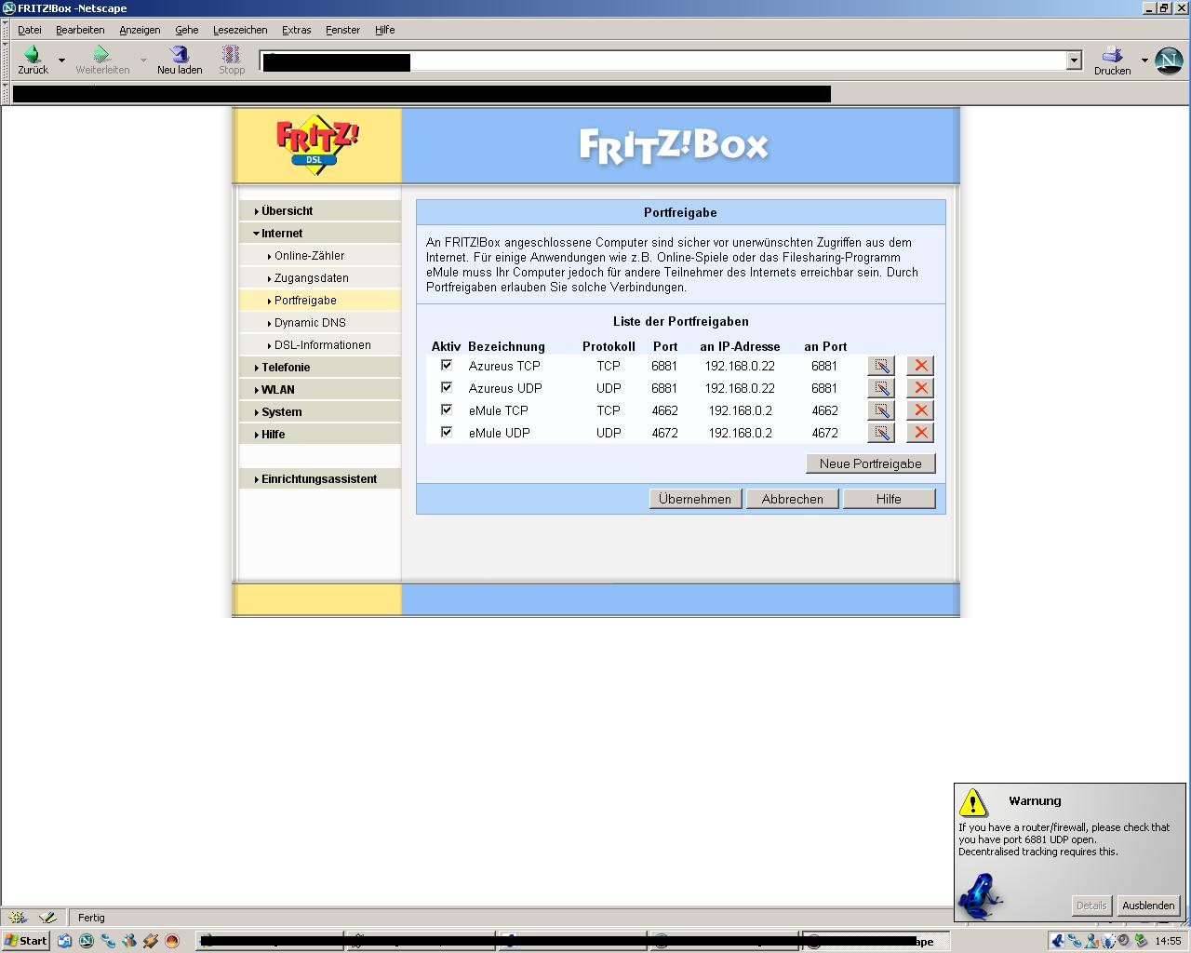Click the Netscape N logo in toolbar
Screen dimensions: 1191x953
coord(1169,60)
